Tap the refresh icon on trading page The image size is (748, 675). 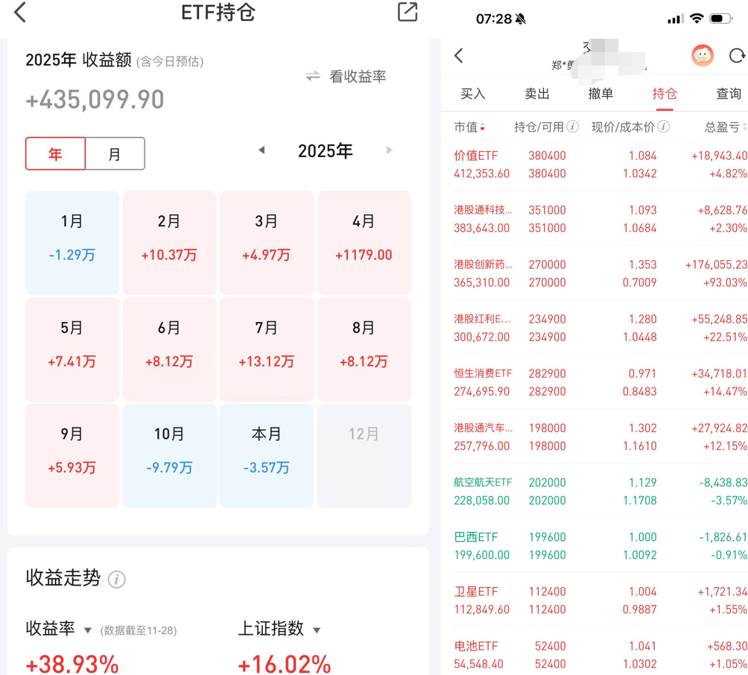click(736, 55)
